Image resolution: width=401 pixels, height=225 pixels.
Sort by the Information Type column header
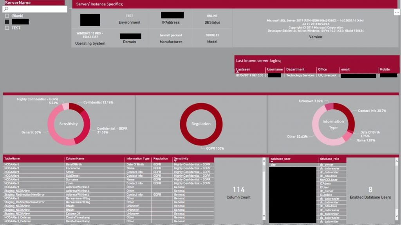pos(138,159)
